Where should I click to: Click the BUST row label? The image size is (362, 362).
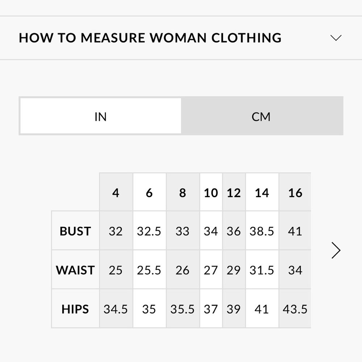tap(75, 231)
